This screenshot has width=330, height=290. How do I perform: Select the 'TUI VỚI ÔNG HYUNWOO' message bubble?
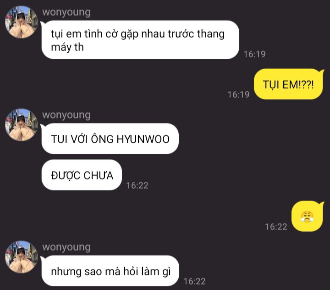point(110,139)
